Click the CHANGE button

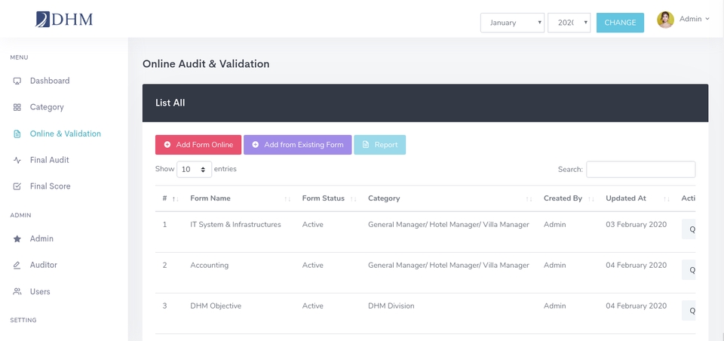tap(620, 23)
